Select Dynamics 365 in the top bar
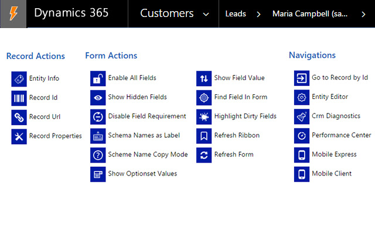This screenshot has height=234, width=375. (71, 13)
